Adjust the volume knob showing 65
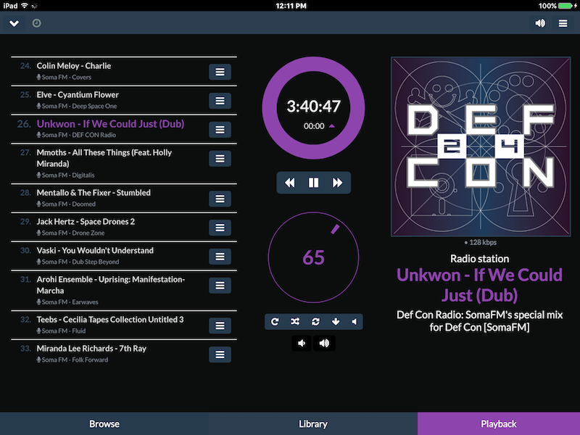 coord(313,257)
